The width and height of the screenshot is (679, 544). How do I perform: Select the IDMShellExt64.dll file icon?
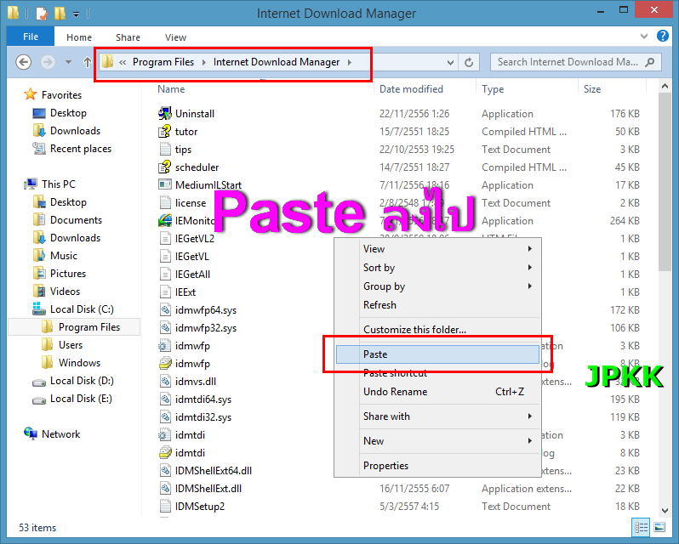[x=164, y=471]
